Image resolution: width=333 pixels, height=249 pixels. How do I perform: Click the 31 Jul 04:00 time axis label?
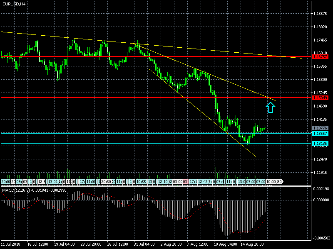144,245
